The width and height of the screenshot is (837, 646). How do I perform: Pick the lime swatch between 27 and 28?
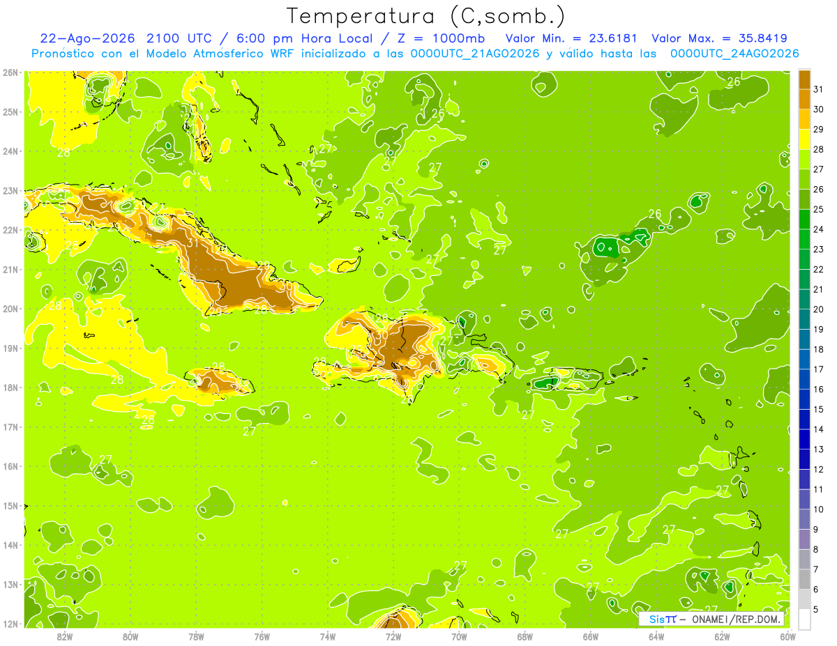point(804,160)
